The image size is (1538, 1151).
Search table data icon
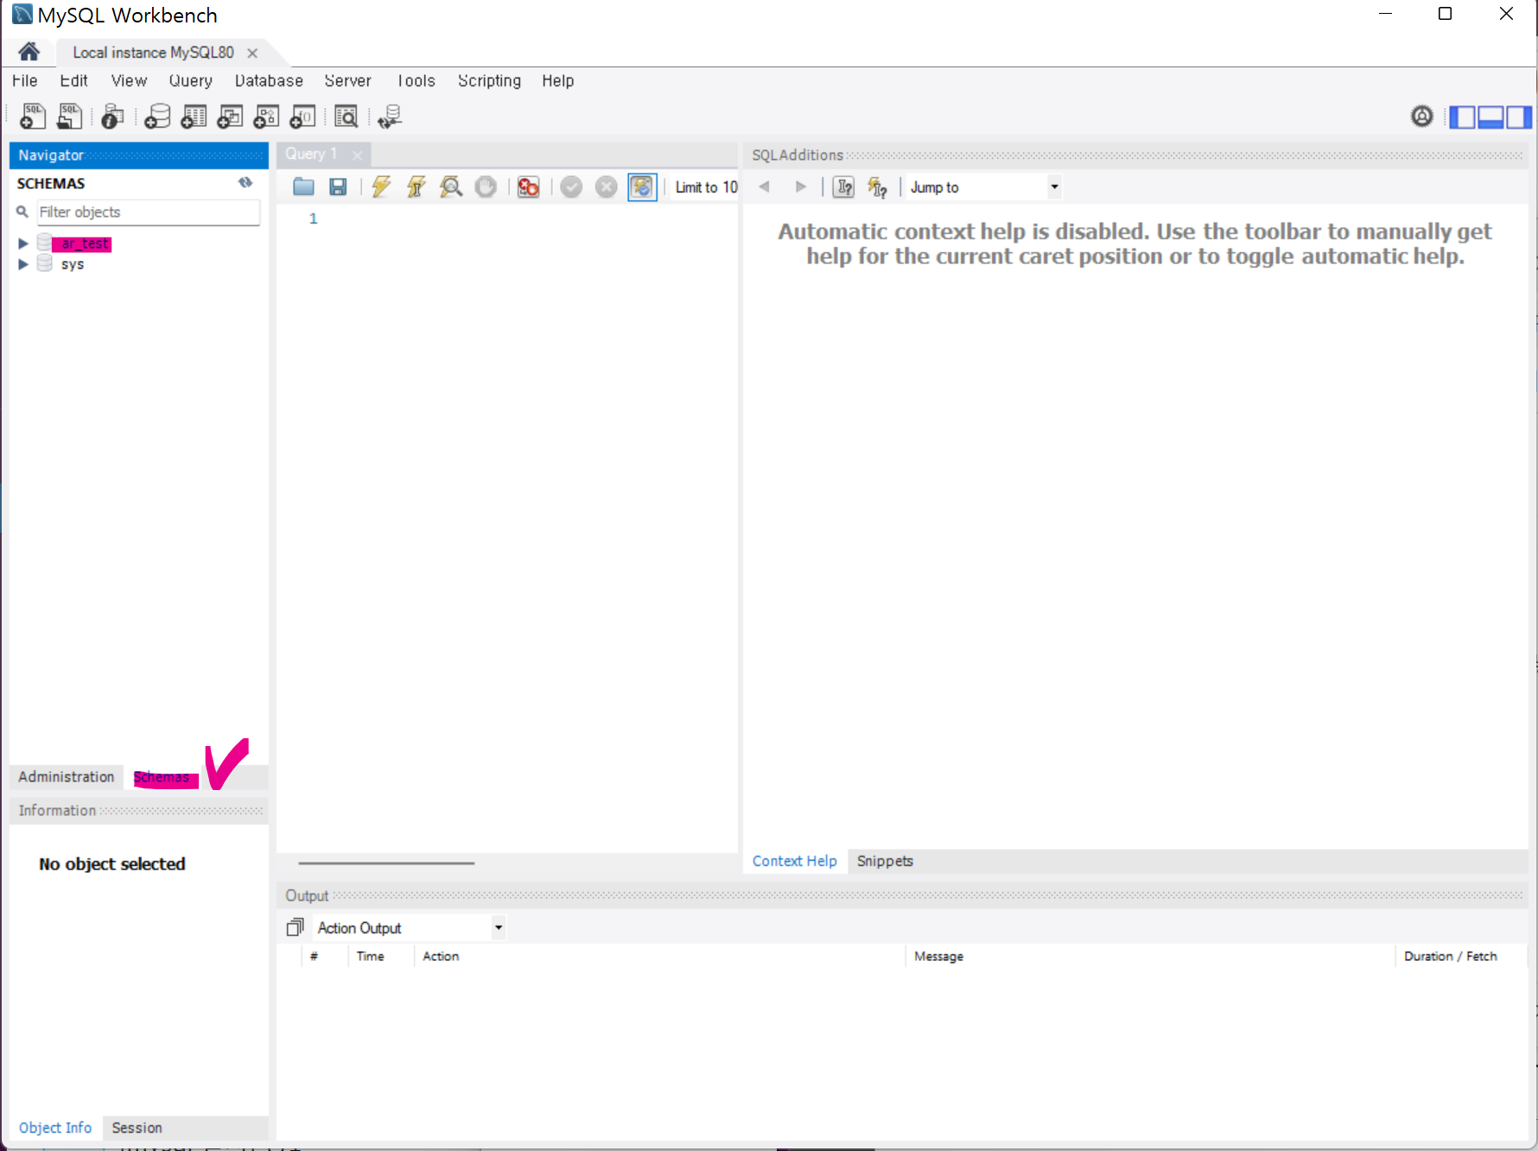tap(346, 116)
